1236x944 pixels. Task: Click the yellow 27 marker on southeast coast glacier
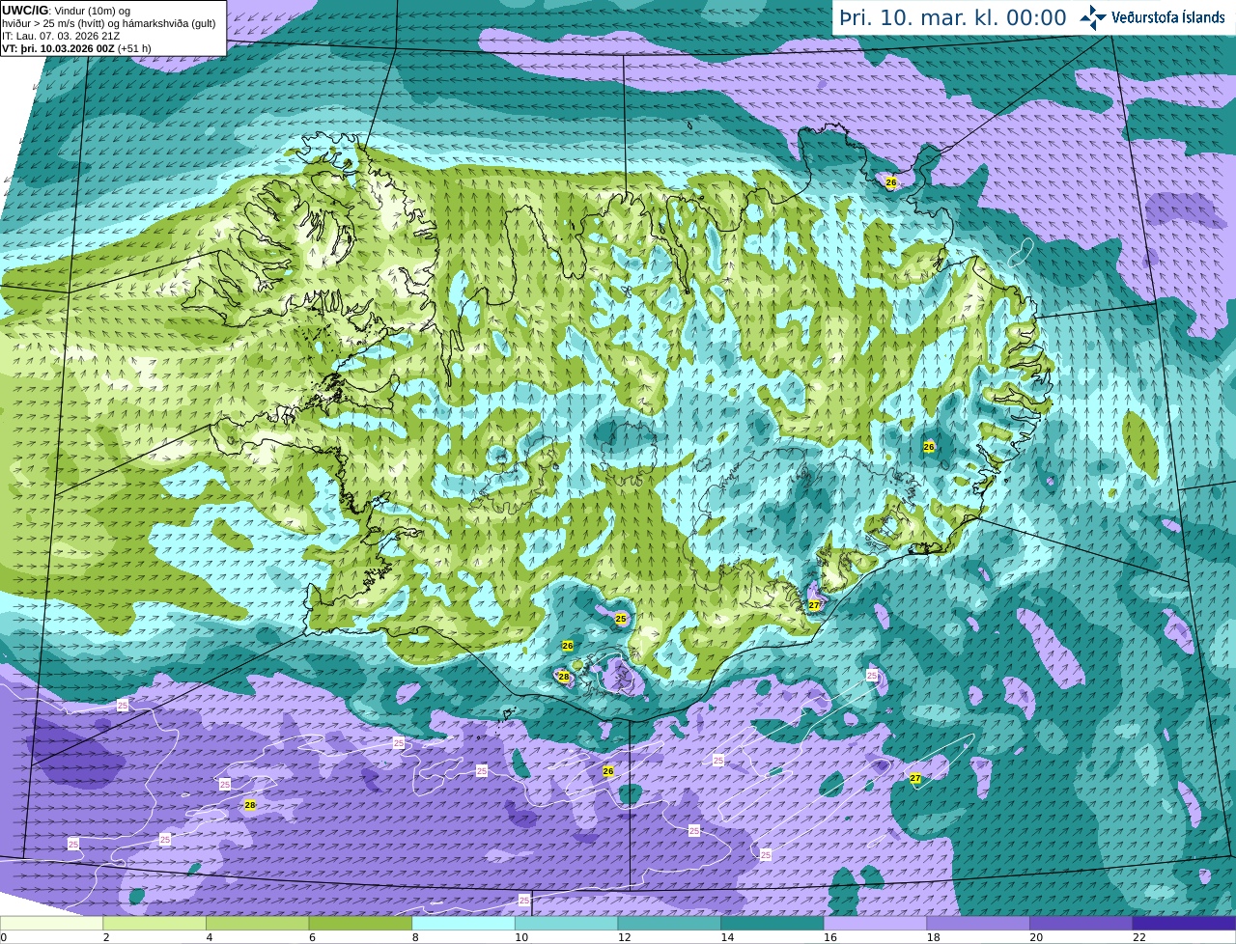(814, 605)
